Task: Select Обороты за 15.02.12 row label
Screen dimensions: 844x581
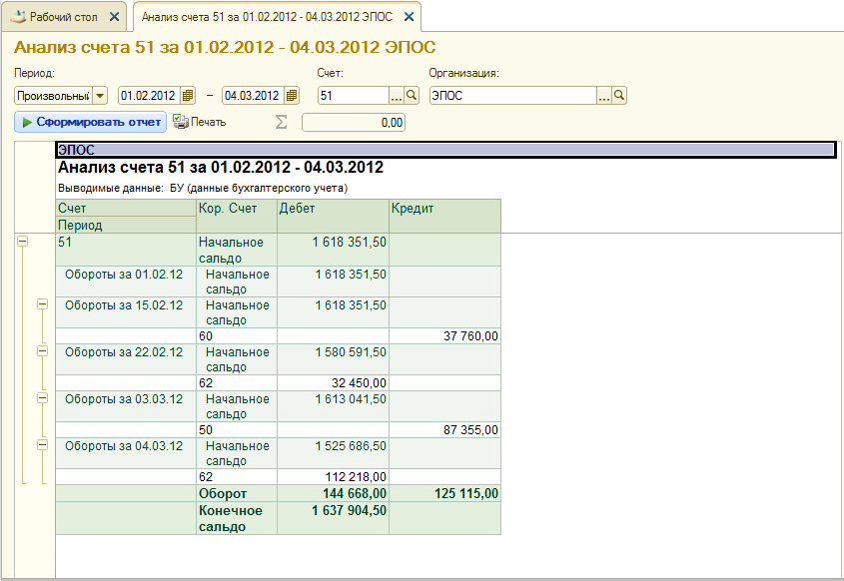Action: click(124, 305)
